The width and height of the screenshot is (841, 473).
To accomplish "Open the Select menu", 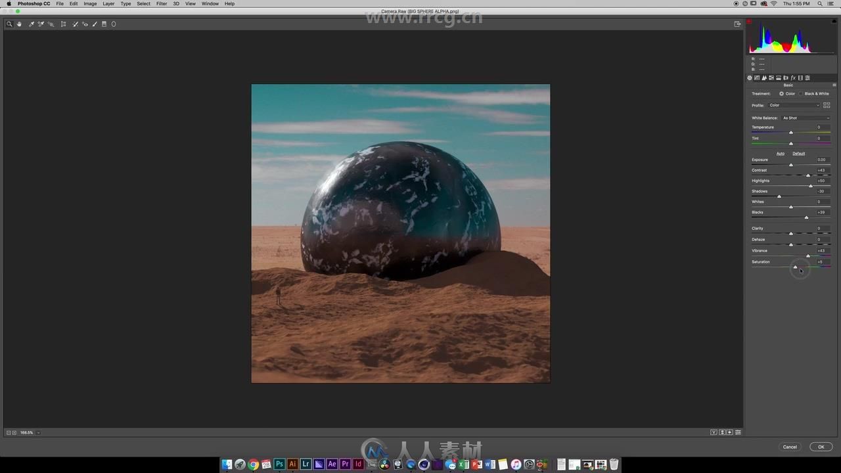I will point(143,4).
